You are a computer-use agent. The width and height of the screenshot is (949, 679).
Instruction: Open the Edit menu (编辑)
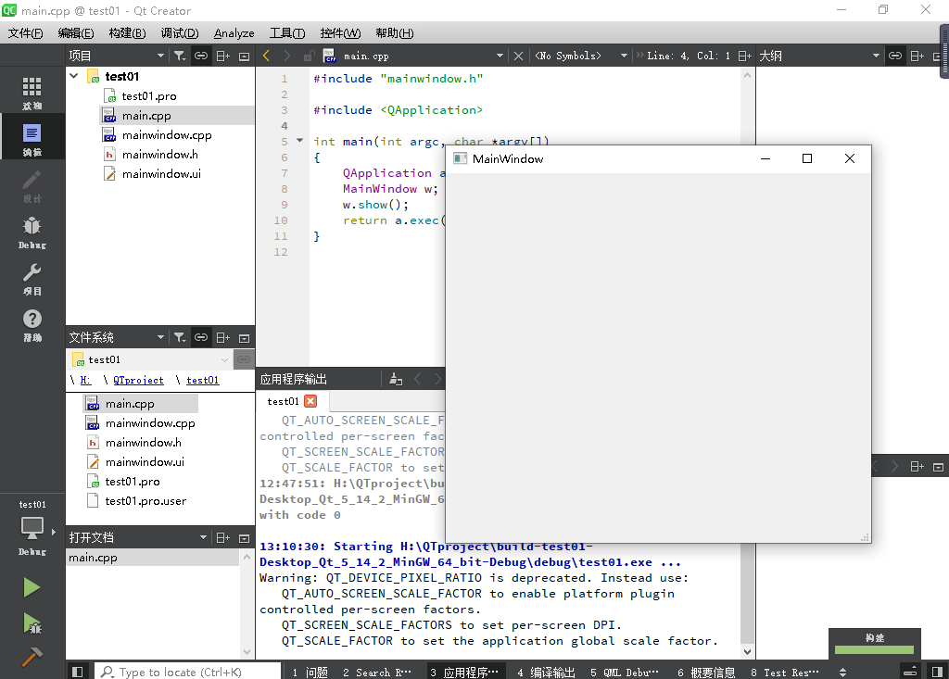pyautogui.click(x=76, y=33)
